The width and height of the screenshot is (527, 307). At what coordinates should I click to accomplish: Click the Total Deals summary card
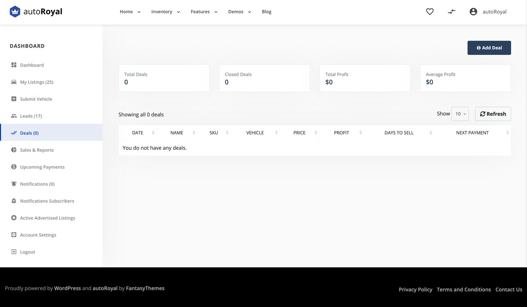point(164,78)
